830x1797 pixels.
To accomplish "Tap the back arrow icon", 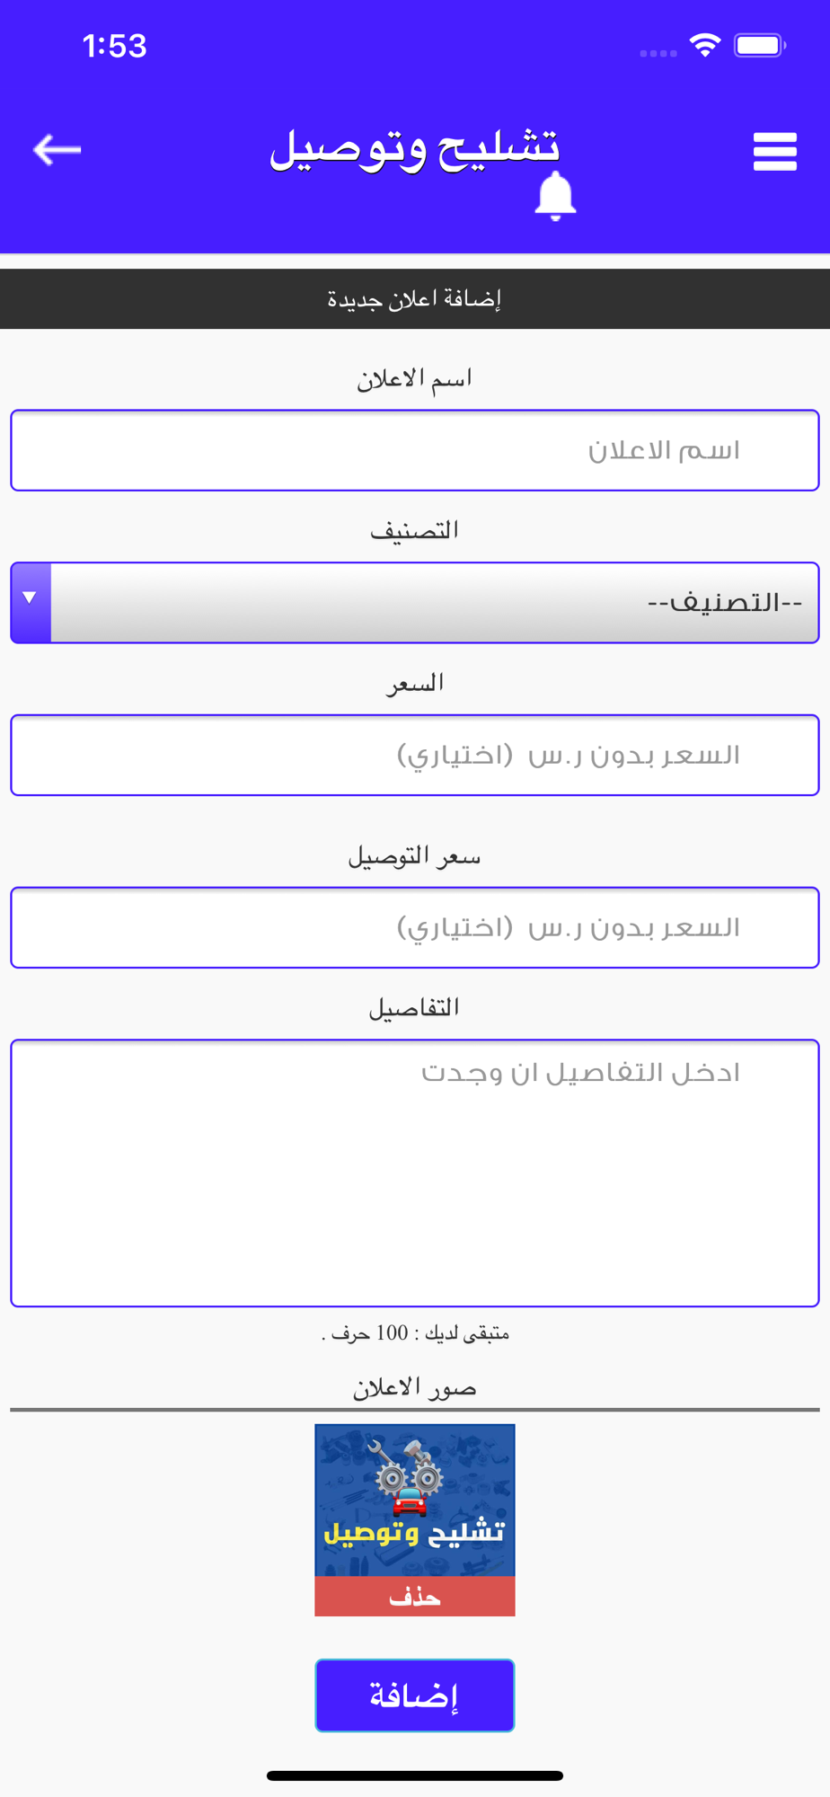I will click(x=57, y=149).
